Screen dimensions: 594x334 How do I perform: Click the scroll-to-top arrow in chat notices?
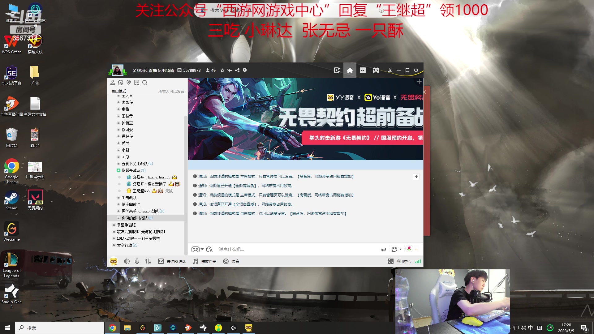[416, 177]
